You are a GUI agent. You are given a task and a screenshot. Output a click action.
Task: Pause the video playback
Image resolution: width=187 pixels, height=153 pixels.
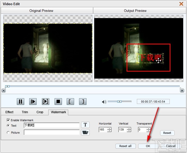point(20,102)
